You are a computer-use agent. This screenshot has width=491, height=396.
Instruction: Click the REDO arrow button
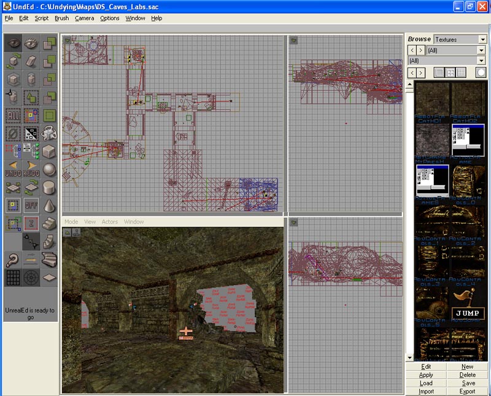coord(31,169)
